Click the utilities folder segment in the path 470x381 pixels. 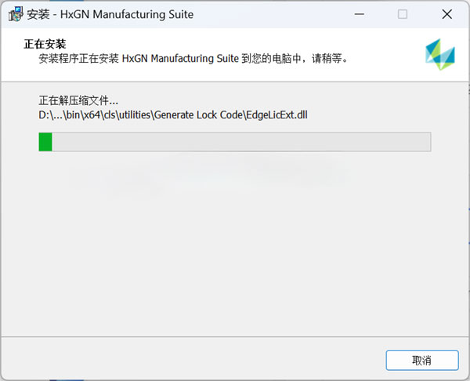click(135, 115)
